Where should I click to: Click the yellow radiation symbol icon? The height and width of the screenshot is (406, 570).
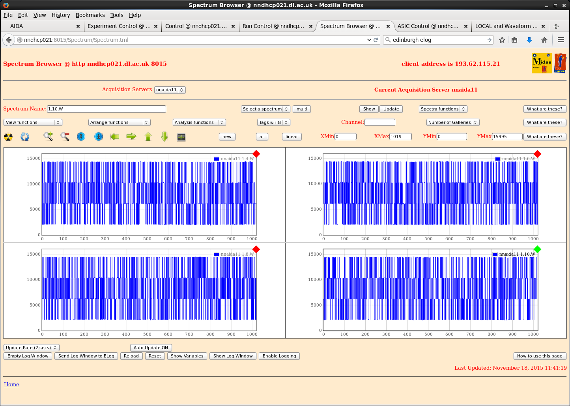pyautogui.click(x=8, y=137)
